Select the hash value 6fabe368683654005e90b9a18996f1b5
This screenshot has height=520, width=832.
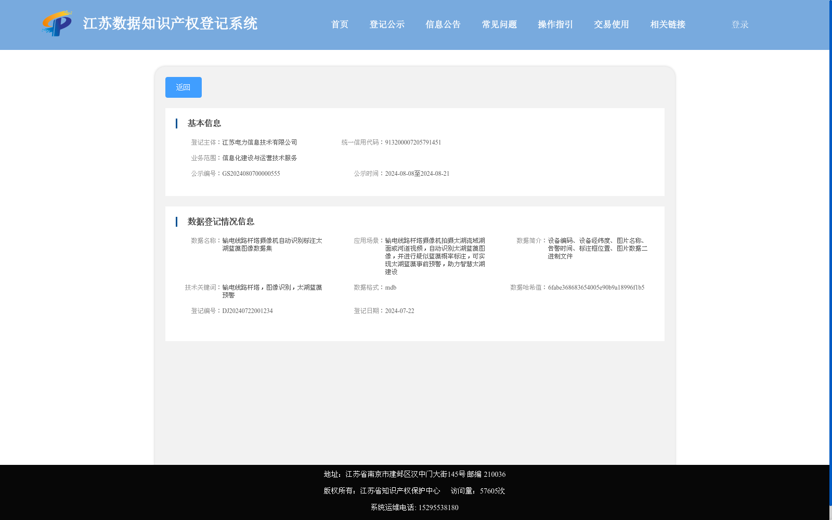[x=596, y=288]
